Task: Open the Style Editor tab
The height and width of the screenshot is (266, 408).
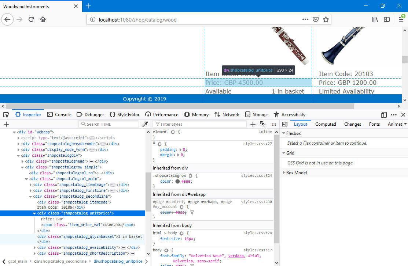Action: click(x=125, y=115)
